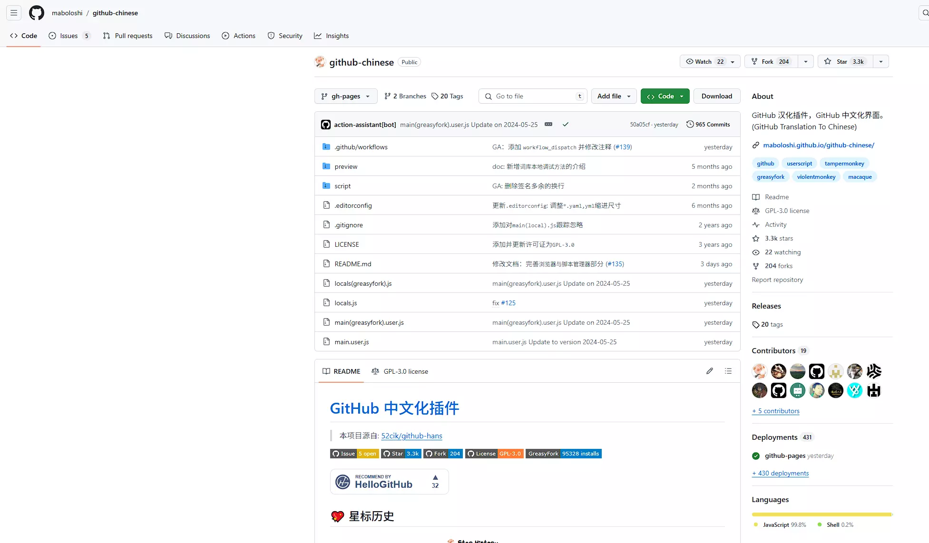Click the Download button
929x543 pixels.
click(716, 96)
